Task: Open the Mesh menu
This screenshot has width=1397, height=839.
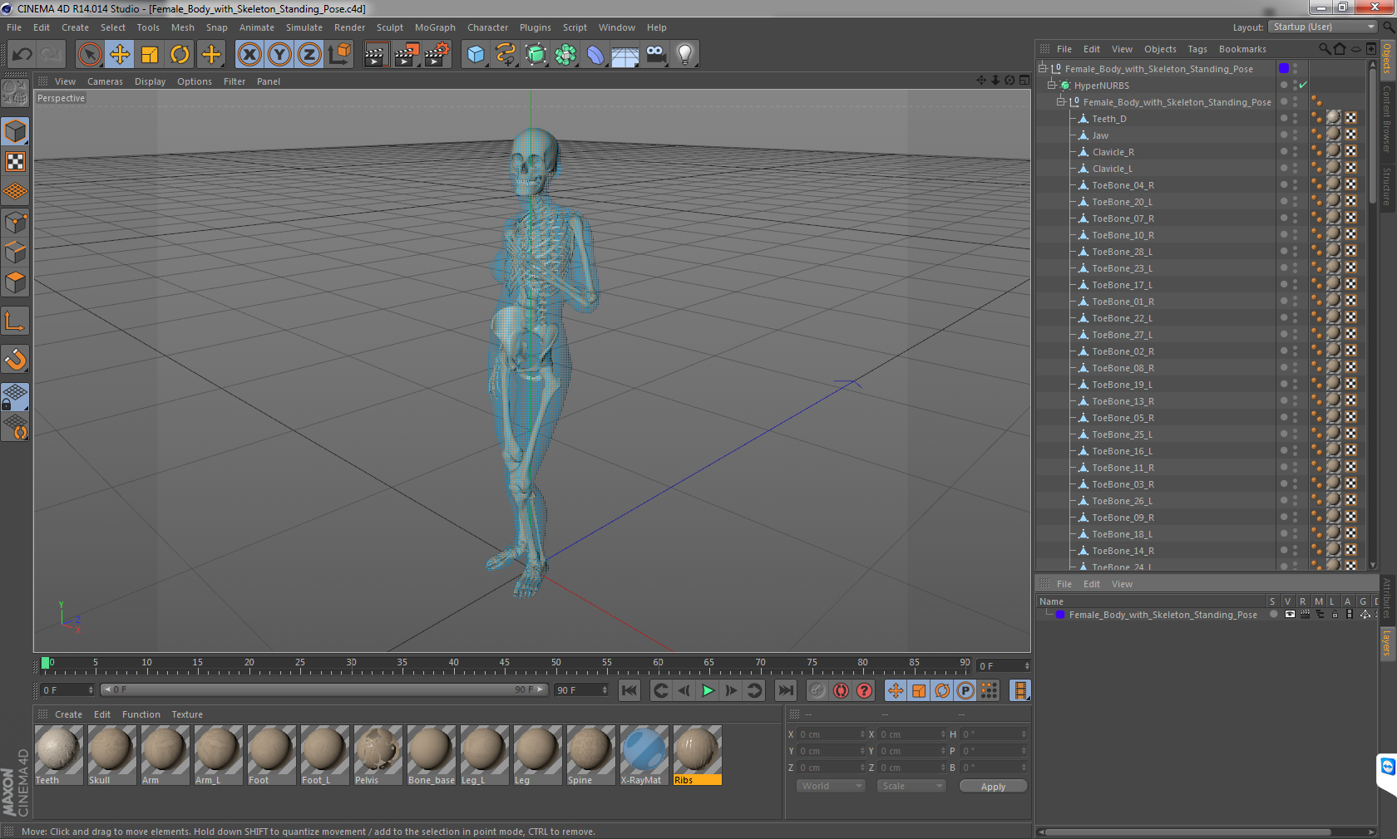Action: pyautogui.click(x=183, y=27)
